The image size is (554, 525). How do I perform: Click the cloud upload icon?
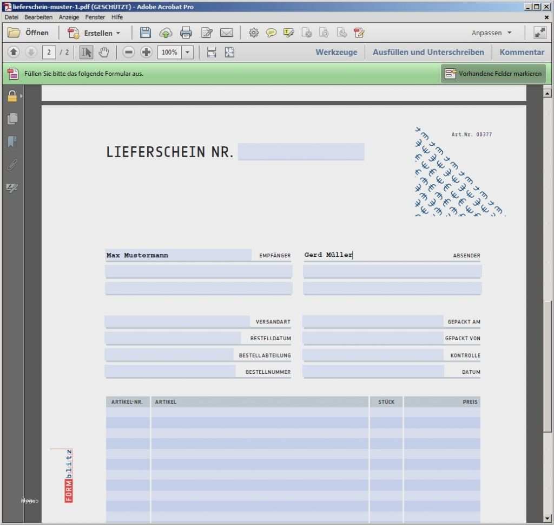click(166, 33)
